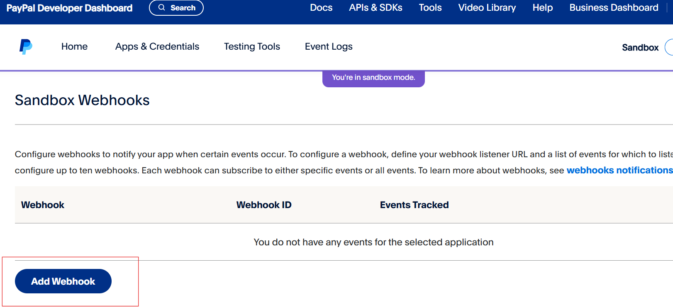The width and height of the screenshot is (673, 307).
Task: Go to Business Dashboard
Action: pos(614,7)
